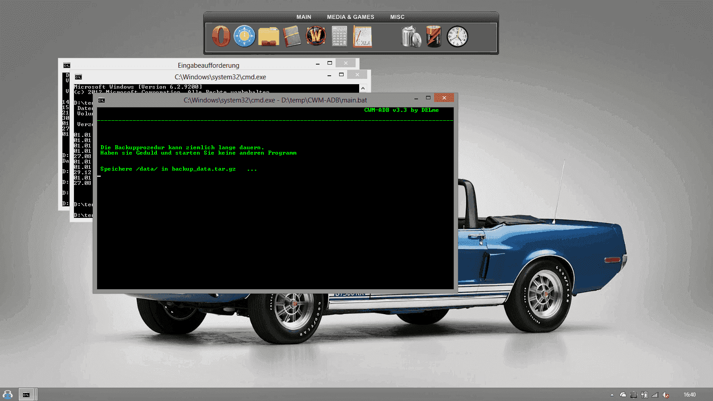Open the recycle bin icon in the dock
The width and height of the screenshot is (713, 401).
pos(411,37)
